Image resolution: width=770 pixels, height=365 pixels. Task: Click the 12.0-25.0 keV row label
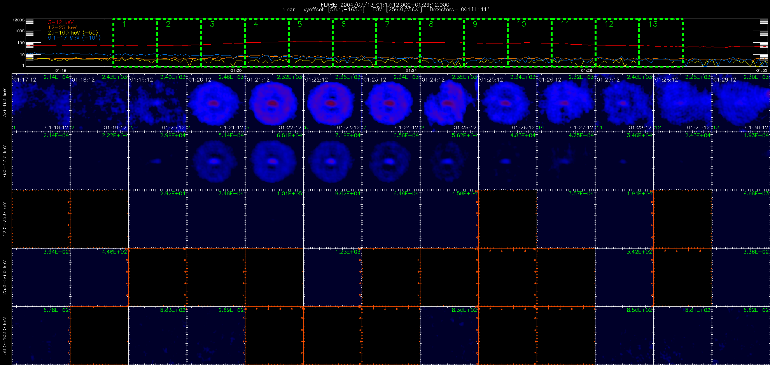5,219
